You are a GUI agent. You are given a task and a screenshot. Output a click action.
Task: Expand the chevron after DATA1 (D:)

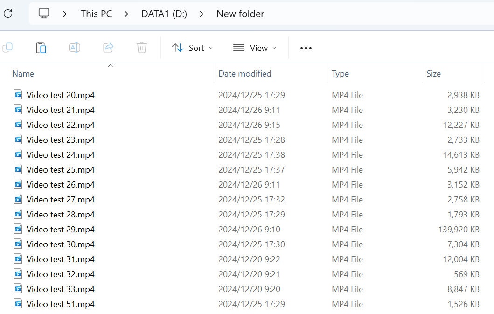[x=202, y=14]
